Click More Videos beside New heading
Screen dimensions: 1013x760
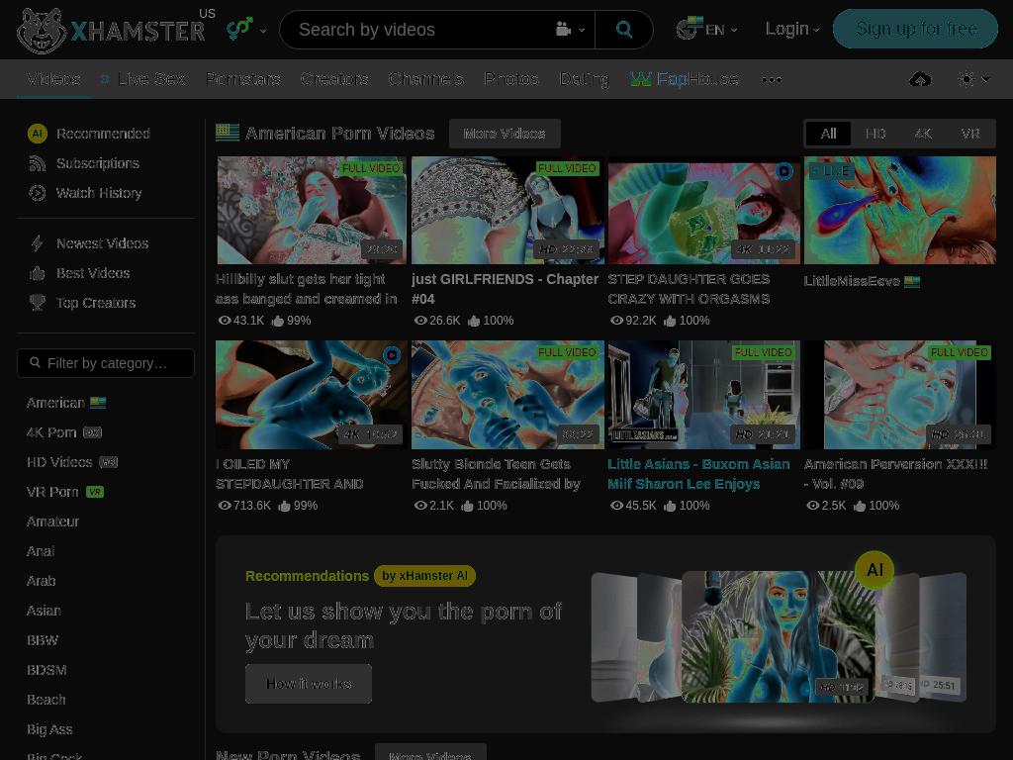point(430,753)
